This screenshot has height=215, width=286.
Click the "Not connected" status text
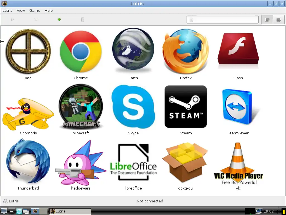click(x=150, y=201)
